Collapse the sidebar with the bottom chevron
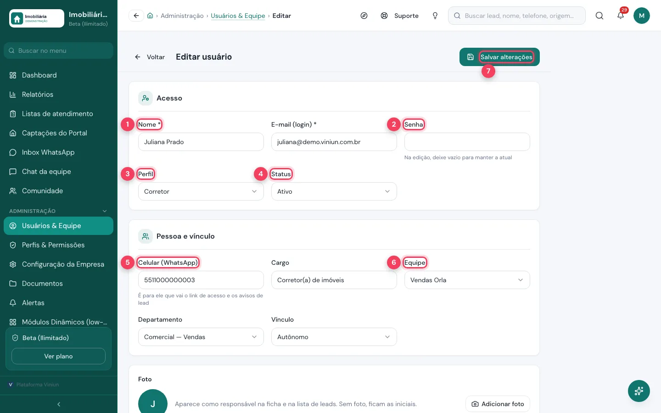 pos(59,404)
